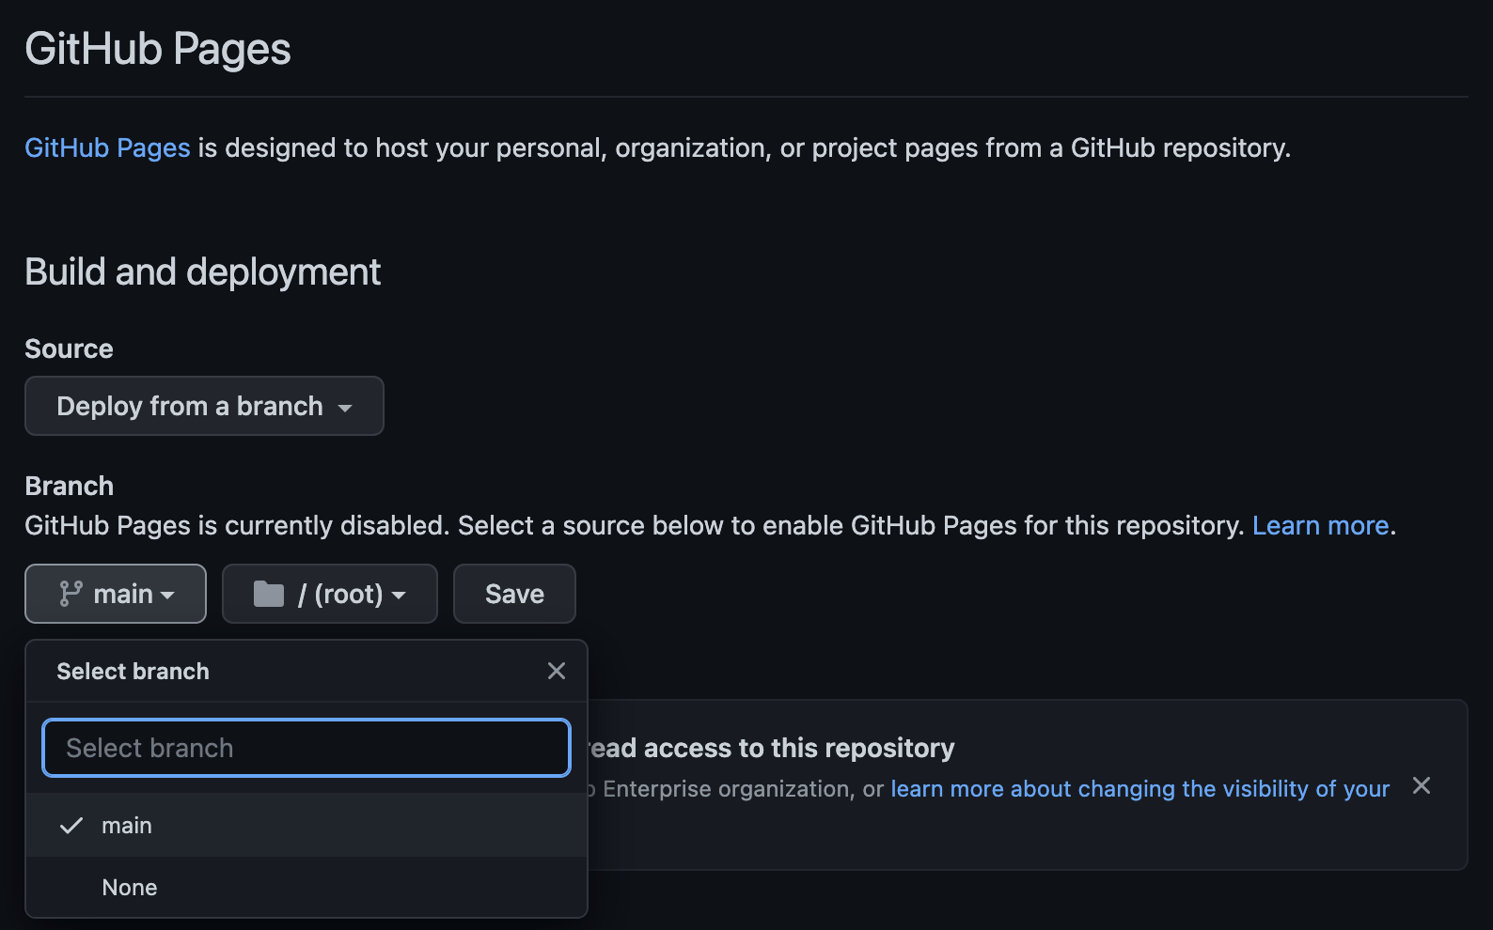This screenshot has width=1493, height=930.
Task: Toggle the main branch selector dropdown
Action: (116, 594)
